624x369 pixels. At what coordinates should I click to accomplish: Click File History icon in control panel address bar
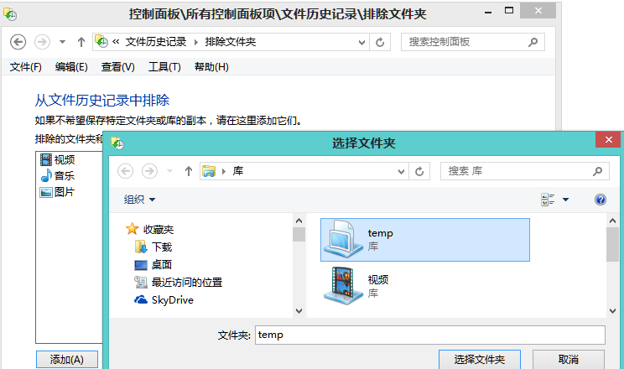coord(101,41)
